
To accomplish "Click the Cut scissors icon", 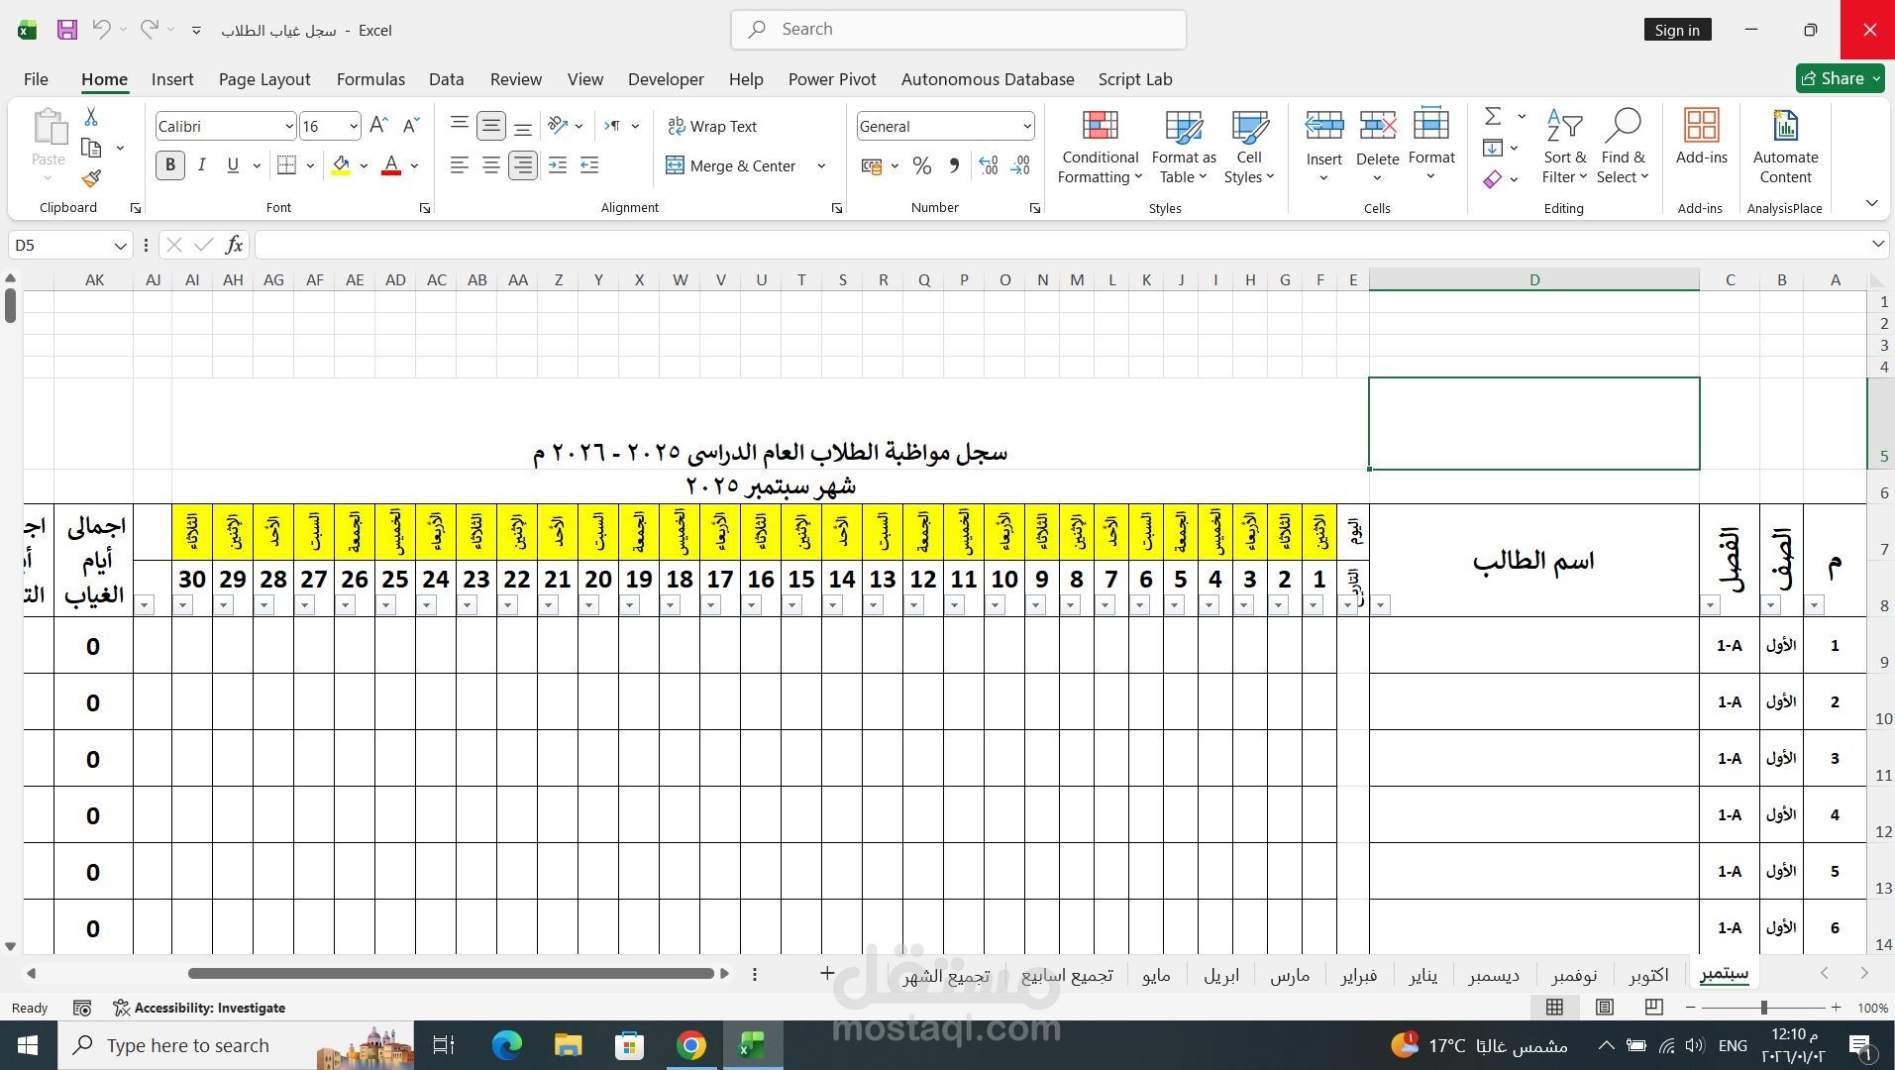I will 91,117.
